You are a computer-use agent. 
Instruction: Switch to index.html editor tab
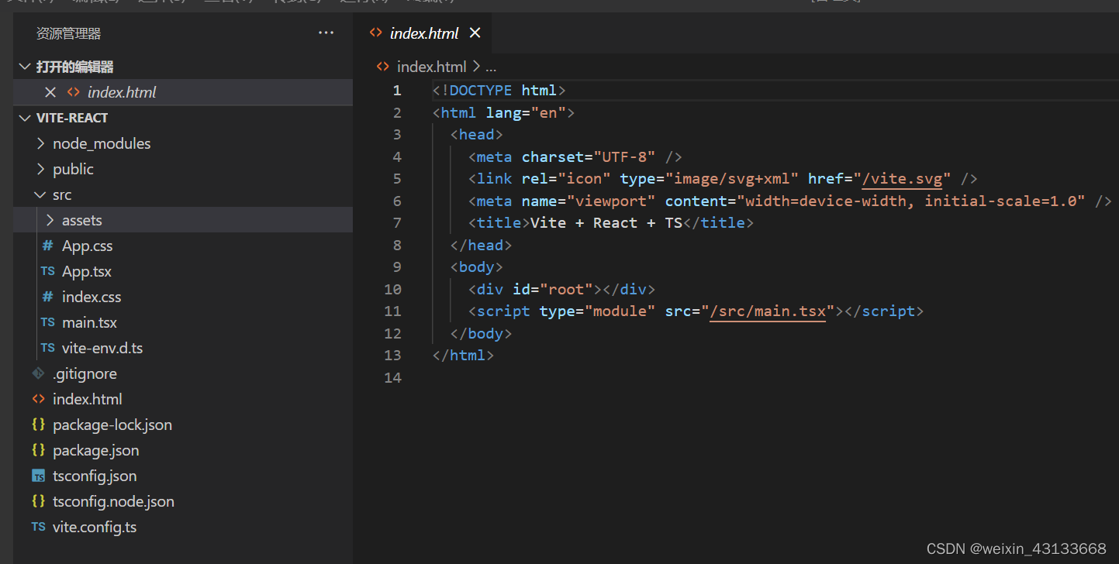click(x=424, y=33)
